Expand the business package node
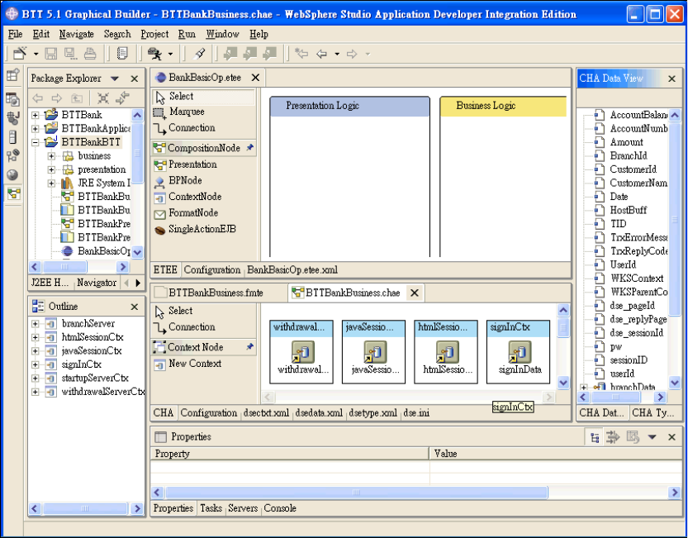The image size is (688, 538). coord(51,156)
